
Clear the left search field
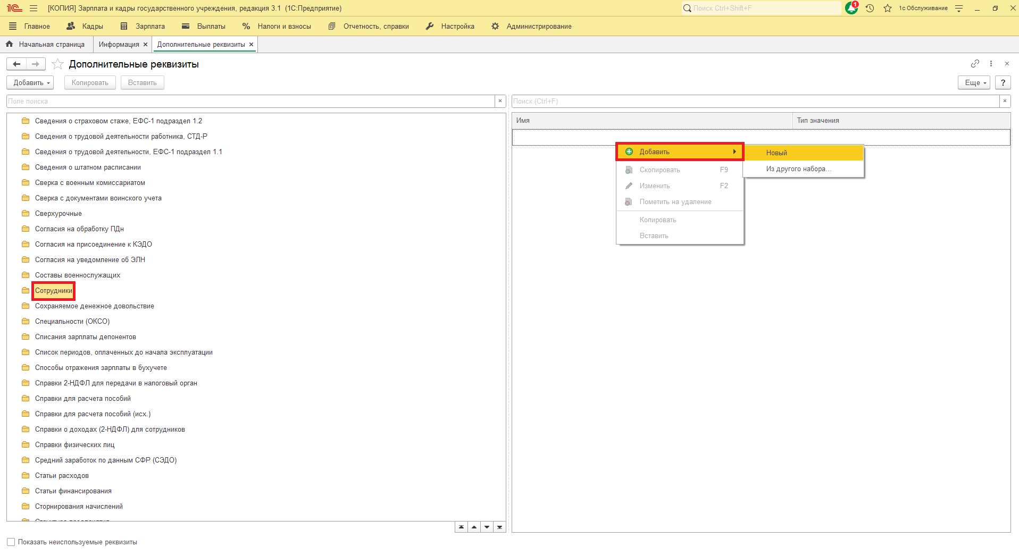point(500,101)
